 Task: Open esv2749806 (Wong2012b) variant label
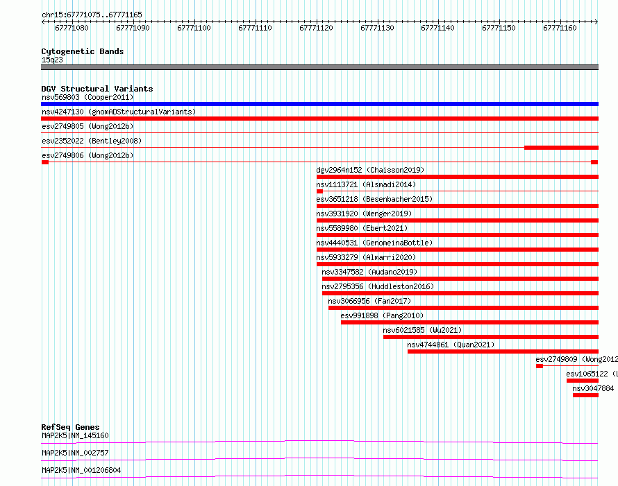pos(87,155)
